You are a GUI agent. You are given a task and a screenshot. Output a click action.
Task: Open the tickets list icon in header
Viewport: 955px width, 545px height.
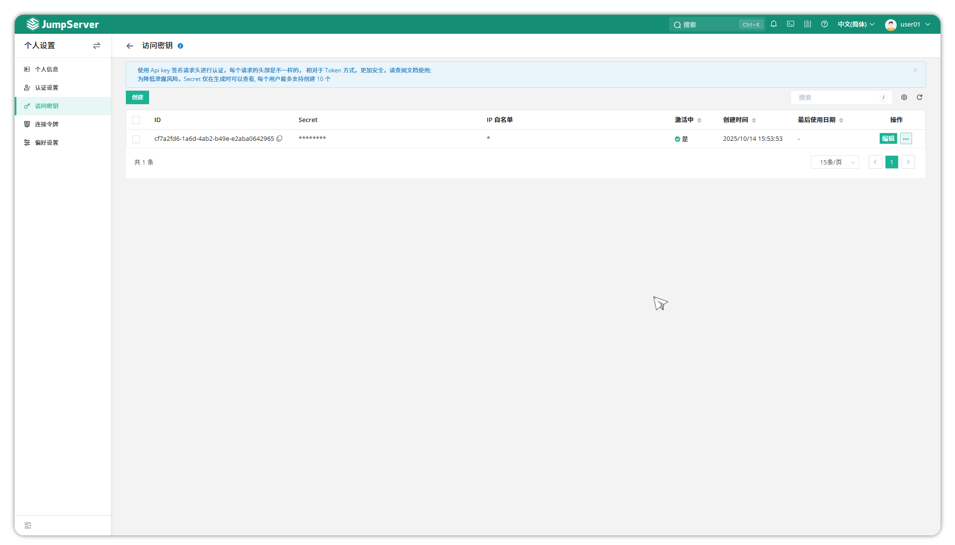coord(807,24)
